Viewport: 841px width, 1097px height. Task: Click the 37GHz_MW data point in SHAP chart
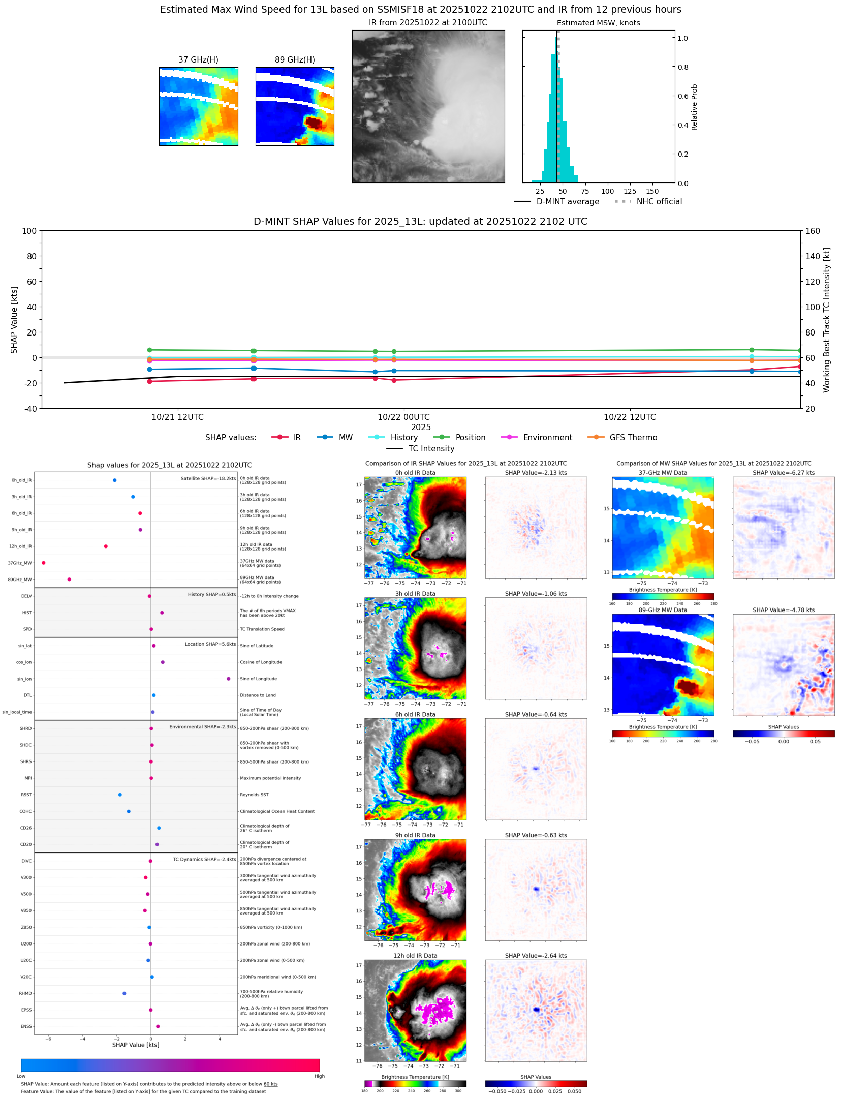tap(44, 563)
